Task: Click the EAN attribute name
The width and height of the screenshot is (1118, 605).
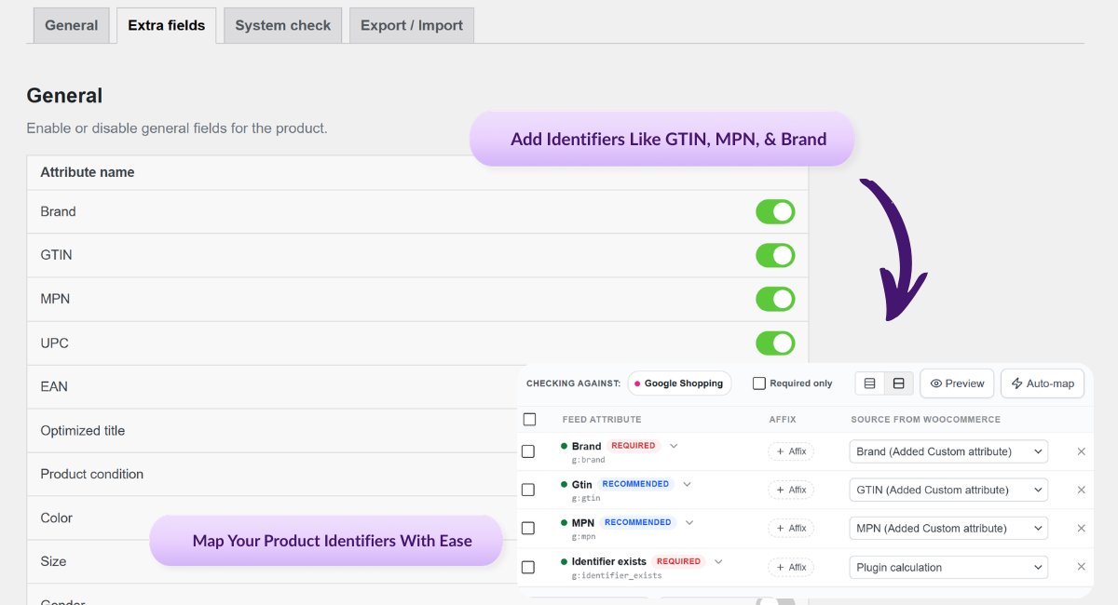Action: pyautogui.click(x=54, y=386)
